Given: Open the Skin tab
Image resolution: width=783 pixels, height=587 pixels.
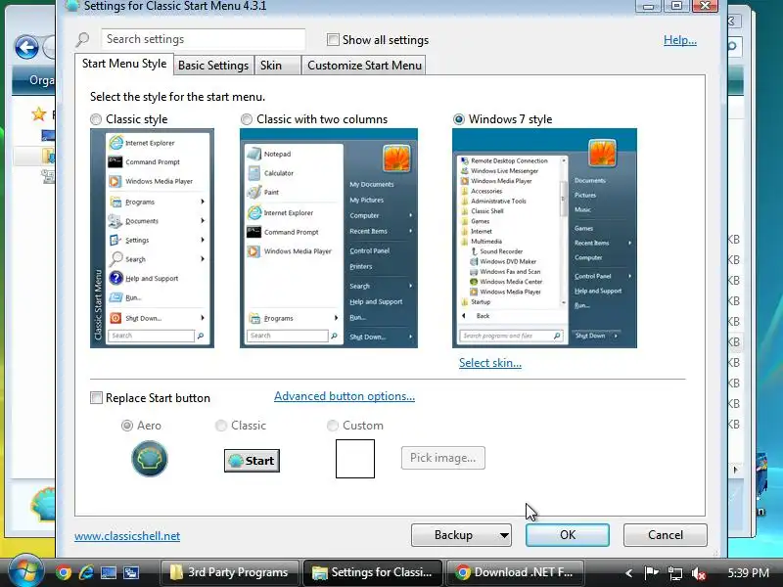Looking at the screenshot, I should pyautogui.click(x=277, y=66).
